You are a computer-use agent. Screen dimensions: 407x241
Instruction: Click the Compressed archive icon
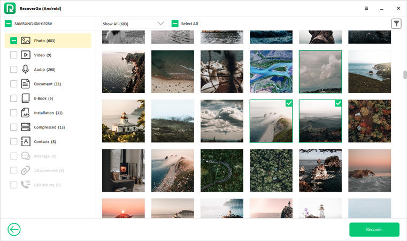coord(25,127)
